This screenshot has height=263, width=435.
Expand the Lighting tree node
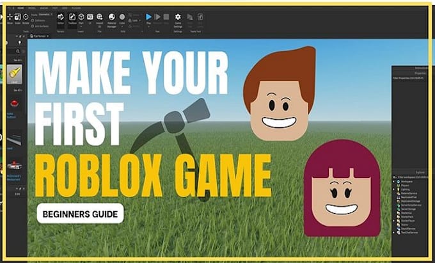pyautogui.click(x=393, y=189)
